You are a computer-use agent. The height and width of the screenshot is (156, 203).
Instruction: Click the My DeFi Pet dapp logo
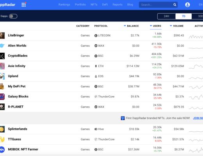click(x=2, y=87)
